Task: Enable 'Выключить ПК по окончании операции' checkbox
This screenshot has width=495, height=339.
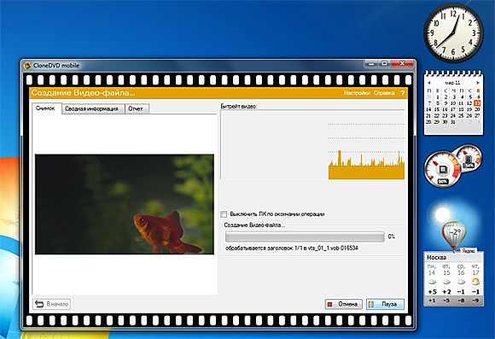Action: [x=224, y=214]
